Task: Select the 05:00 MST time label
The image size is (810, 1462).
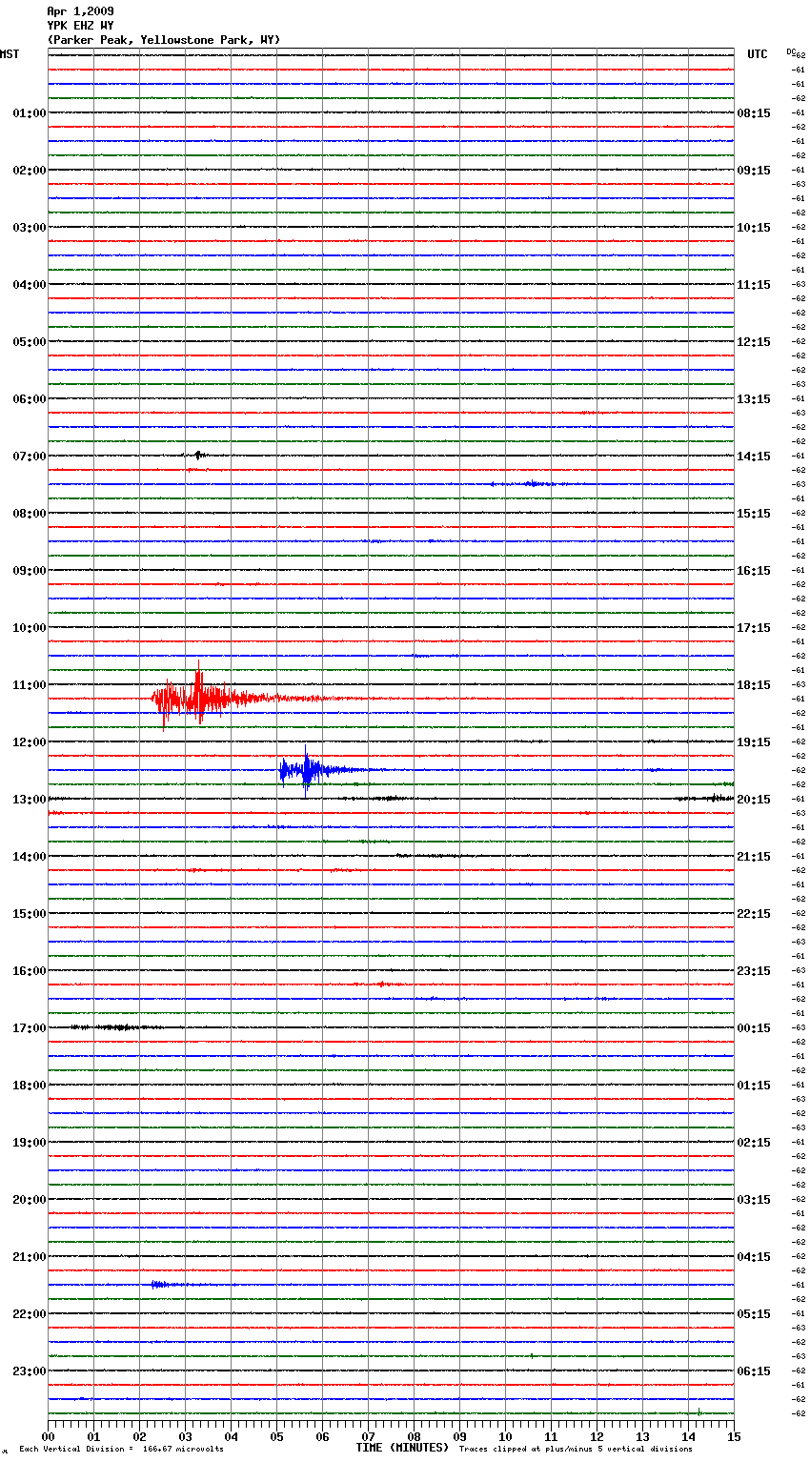Action: pyautogui.click(x=29, y=342)
